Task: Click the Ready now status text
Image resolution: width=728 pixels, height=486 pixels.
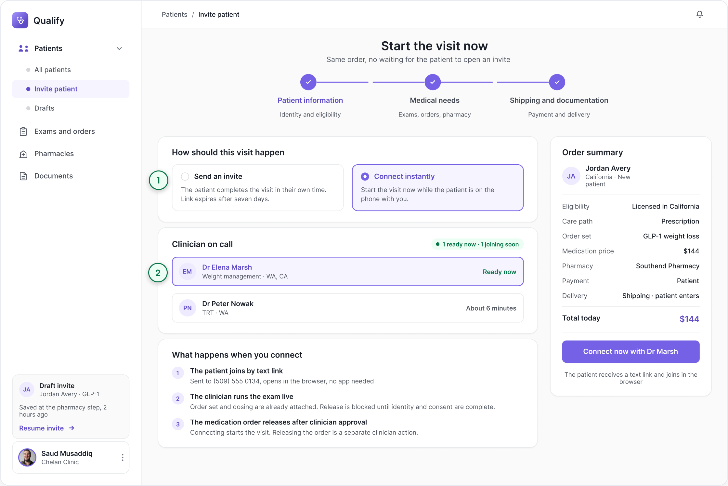Action: tap(499, 272)
